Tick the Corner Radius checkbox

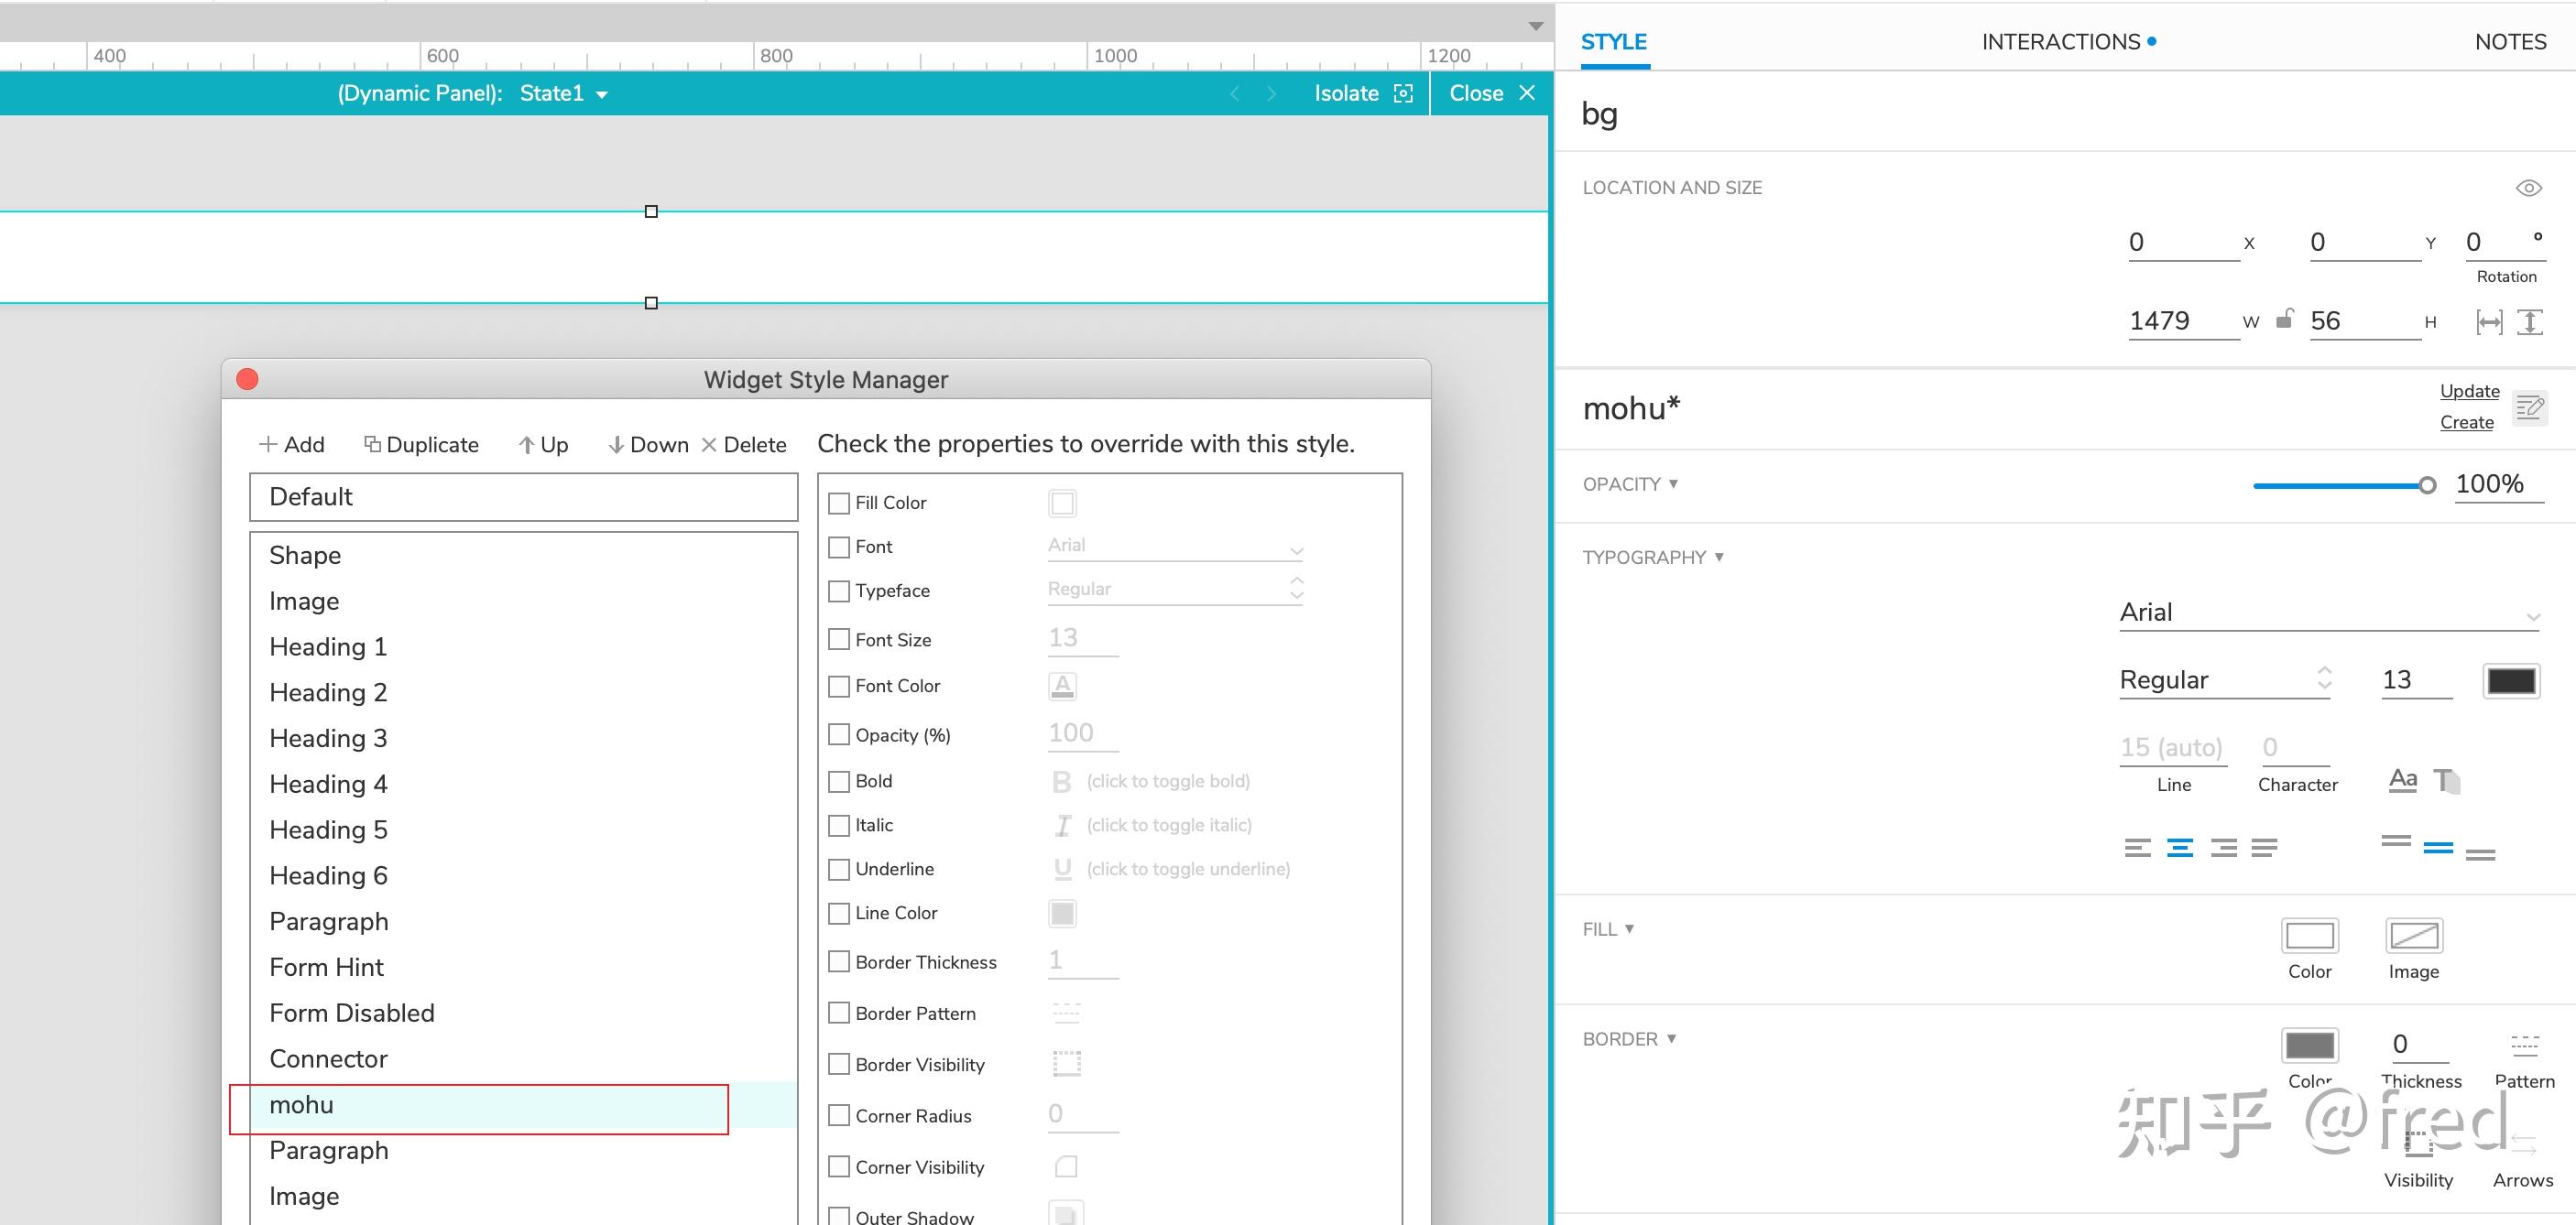click(839, 1115)
